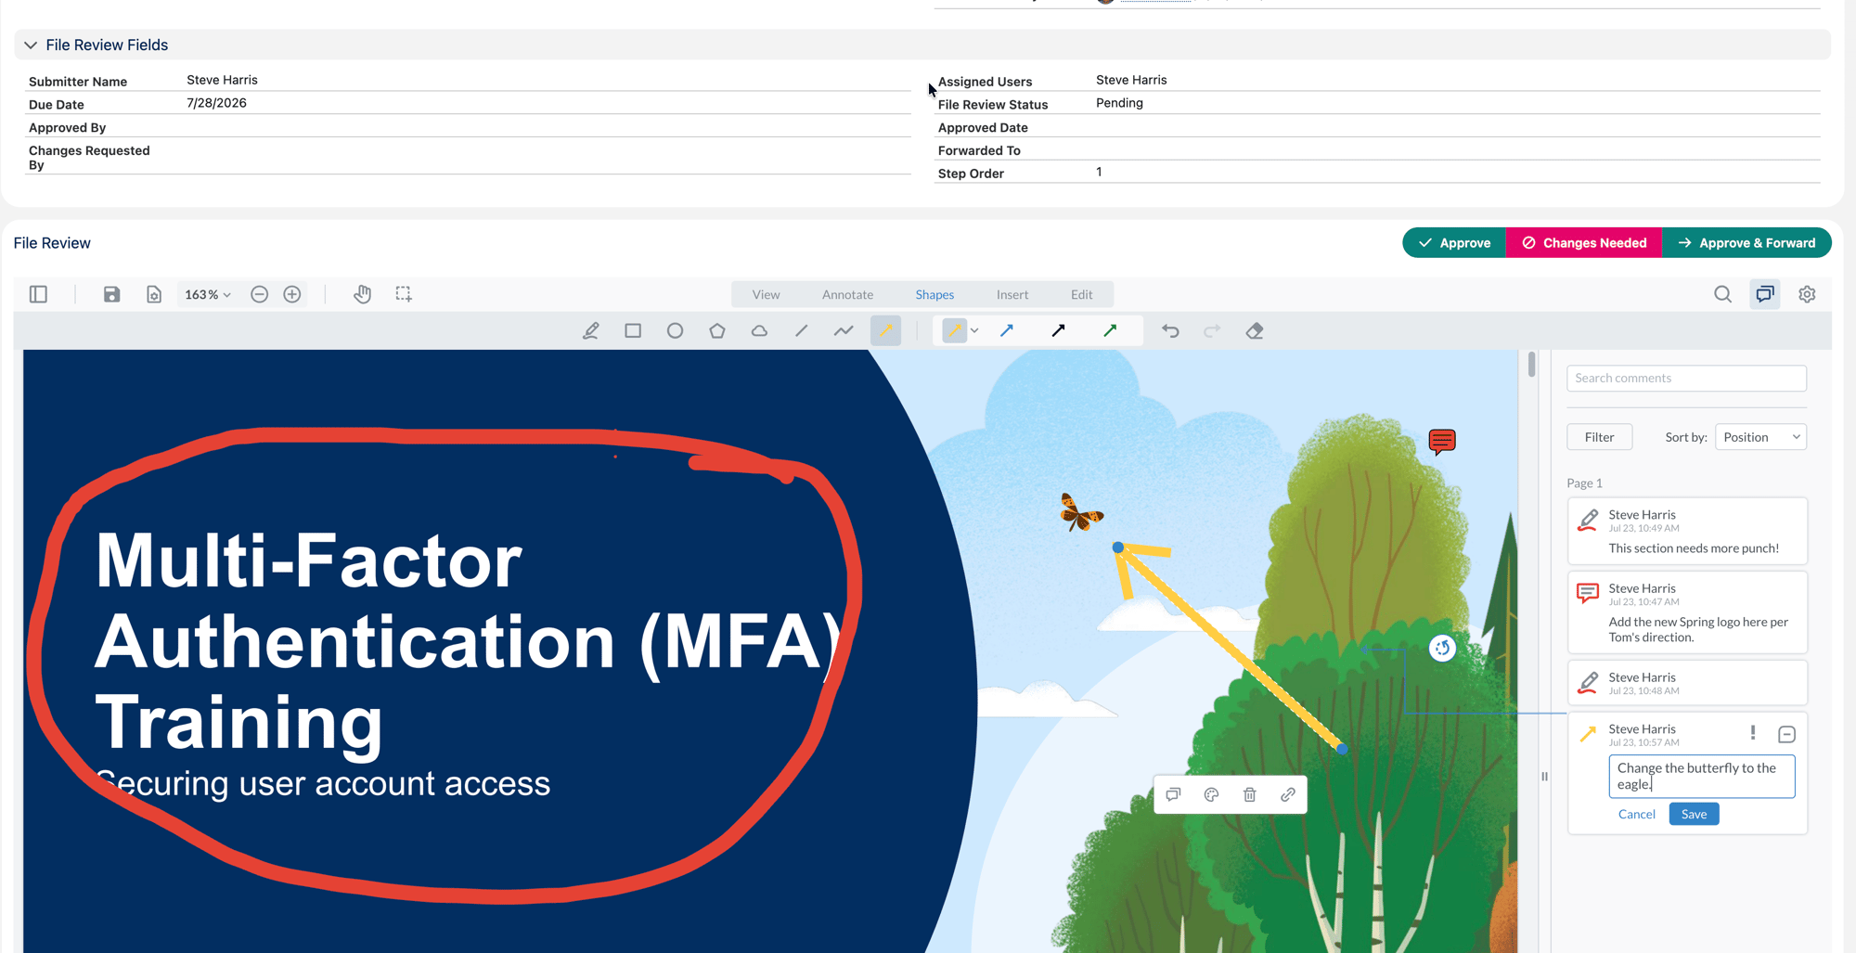Select the polygon shape tool
Screen dimensions: 1856x953
coord(717,330)
